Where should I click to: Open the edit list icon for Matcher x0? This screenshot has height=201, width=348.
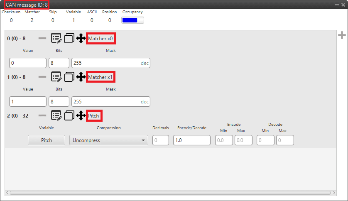[x=56, y=39]
